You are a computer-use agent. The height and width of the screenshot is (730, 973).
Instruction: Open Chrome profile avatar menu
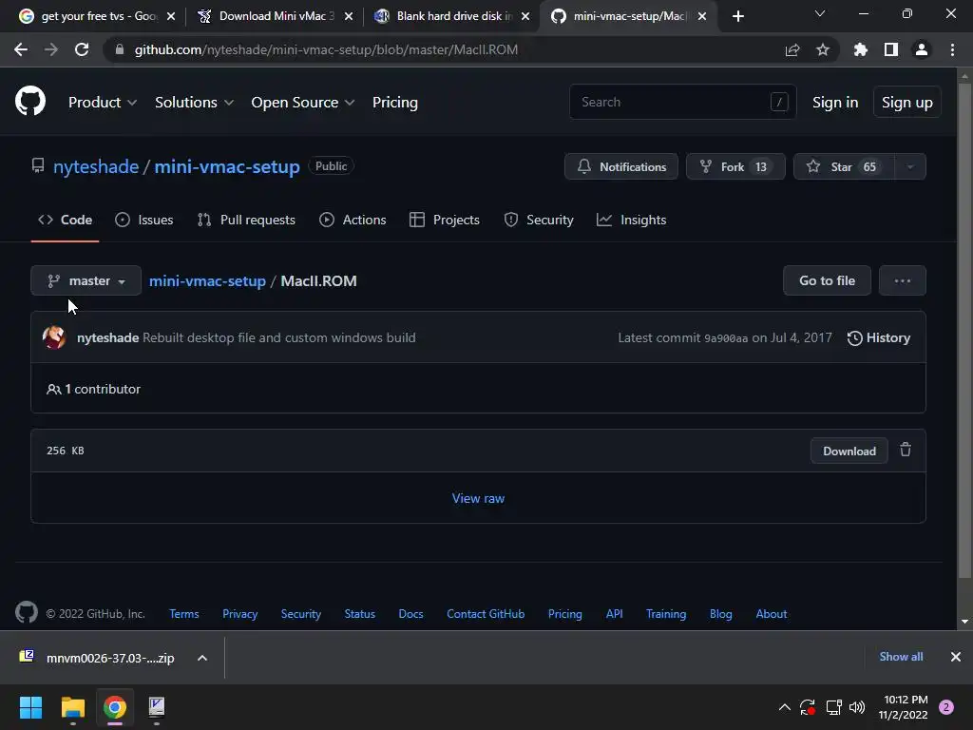pyautogui.click(x=922, y=49)
